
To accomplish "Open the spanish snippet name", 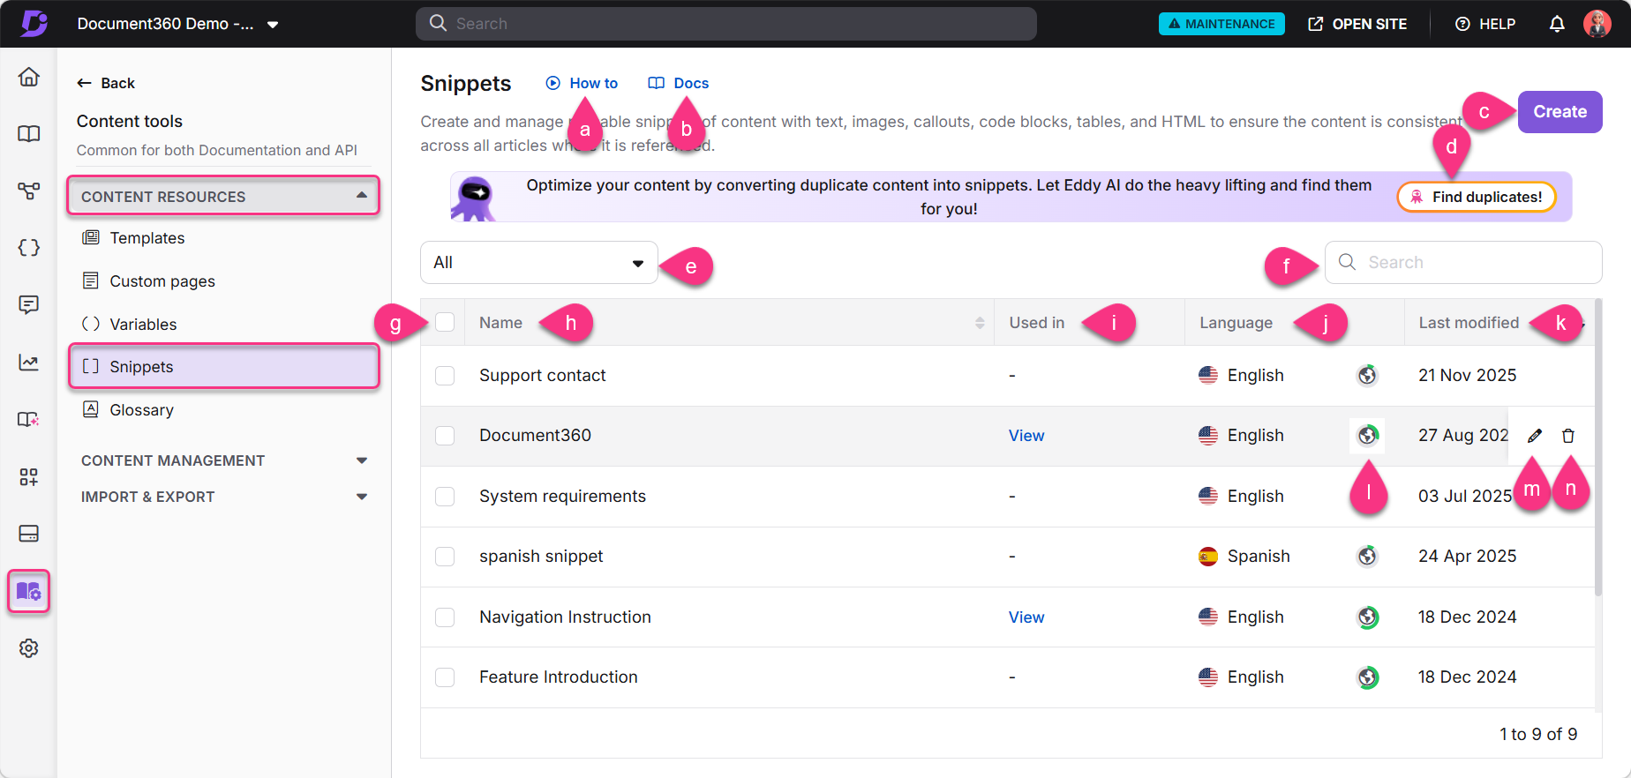I will [541, 557].
